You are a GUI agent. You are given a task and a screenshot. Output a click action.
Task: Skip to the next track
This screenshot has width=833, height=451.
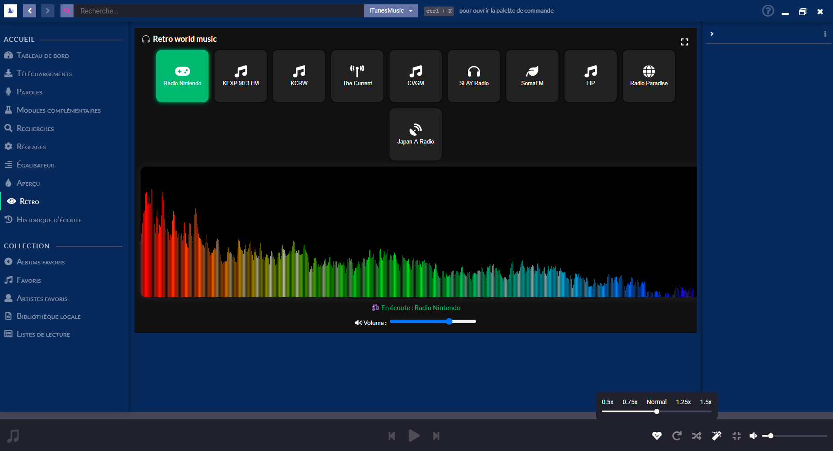click(x=436, y=436)
